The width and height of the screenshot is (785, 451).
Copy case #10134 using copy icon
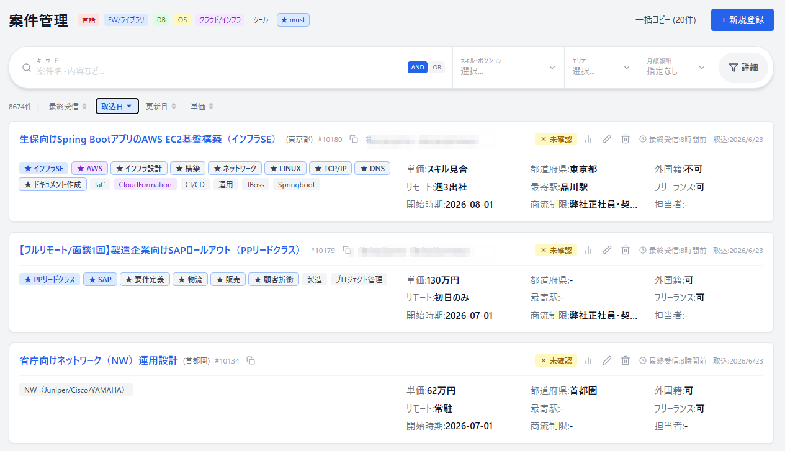[251, 360]
